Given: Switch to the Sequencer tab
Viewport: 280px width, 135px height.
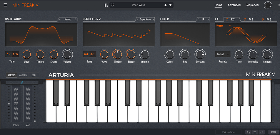Looking at the screenshot, I should tap(252, 5).
